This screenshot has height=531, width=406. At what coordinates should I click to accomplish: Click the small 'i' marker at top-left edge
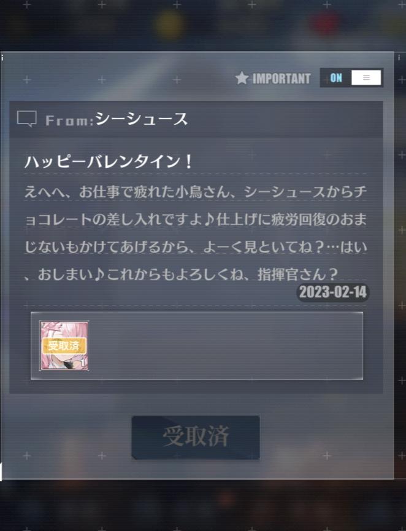2,58
